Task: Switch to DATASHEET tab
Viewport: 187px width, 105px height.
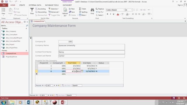Action: [67, 5]
